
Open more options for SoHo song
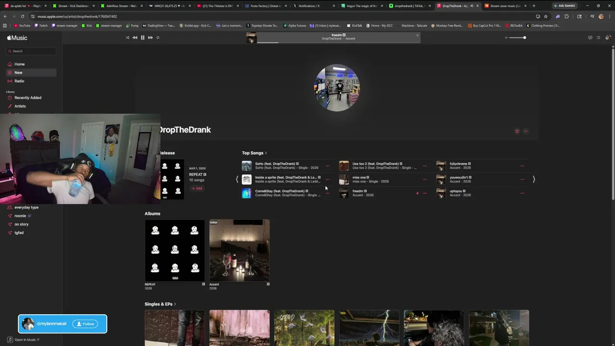[x=328, y=166]
